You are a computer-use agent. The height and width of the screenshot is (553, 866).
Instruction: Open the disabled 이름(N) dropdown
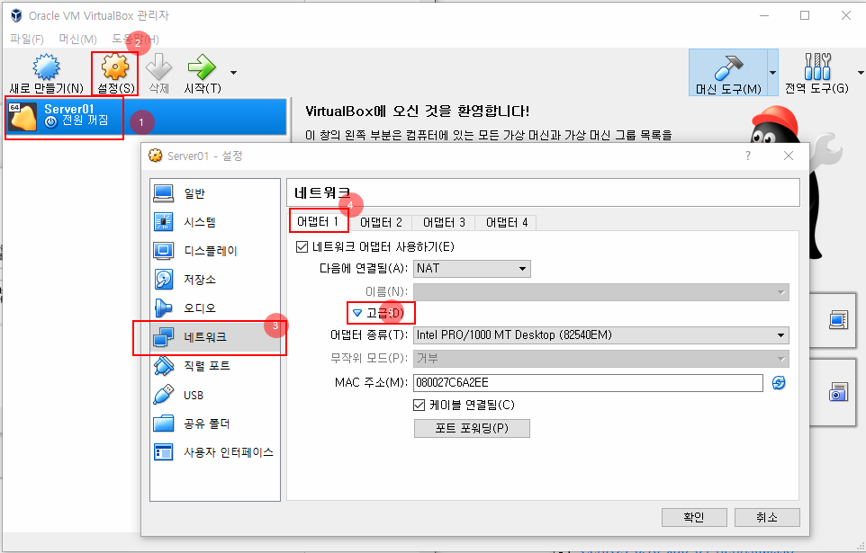(601, 292)
